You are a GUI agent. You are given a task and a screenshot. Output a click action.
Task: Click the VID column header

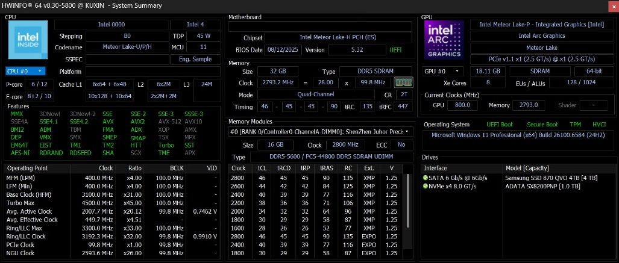[203, 169]
